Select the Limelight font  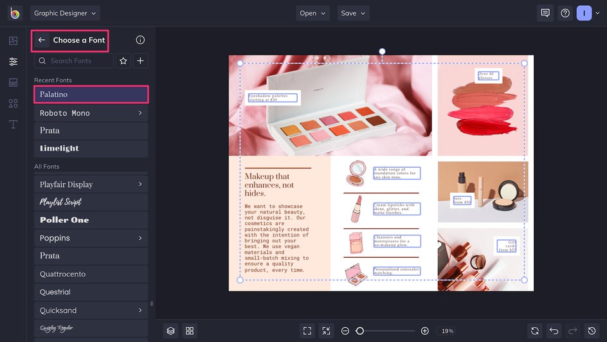91,148
